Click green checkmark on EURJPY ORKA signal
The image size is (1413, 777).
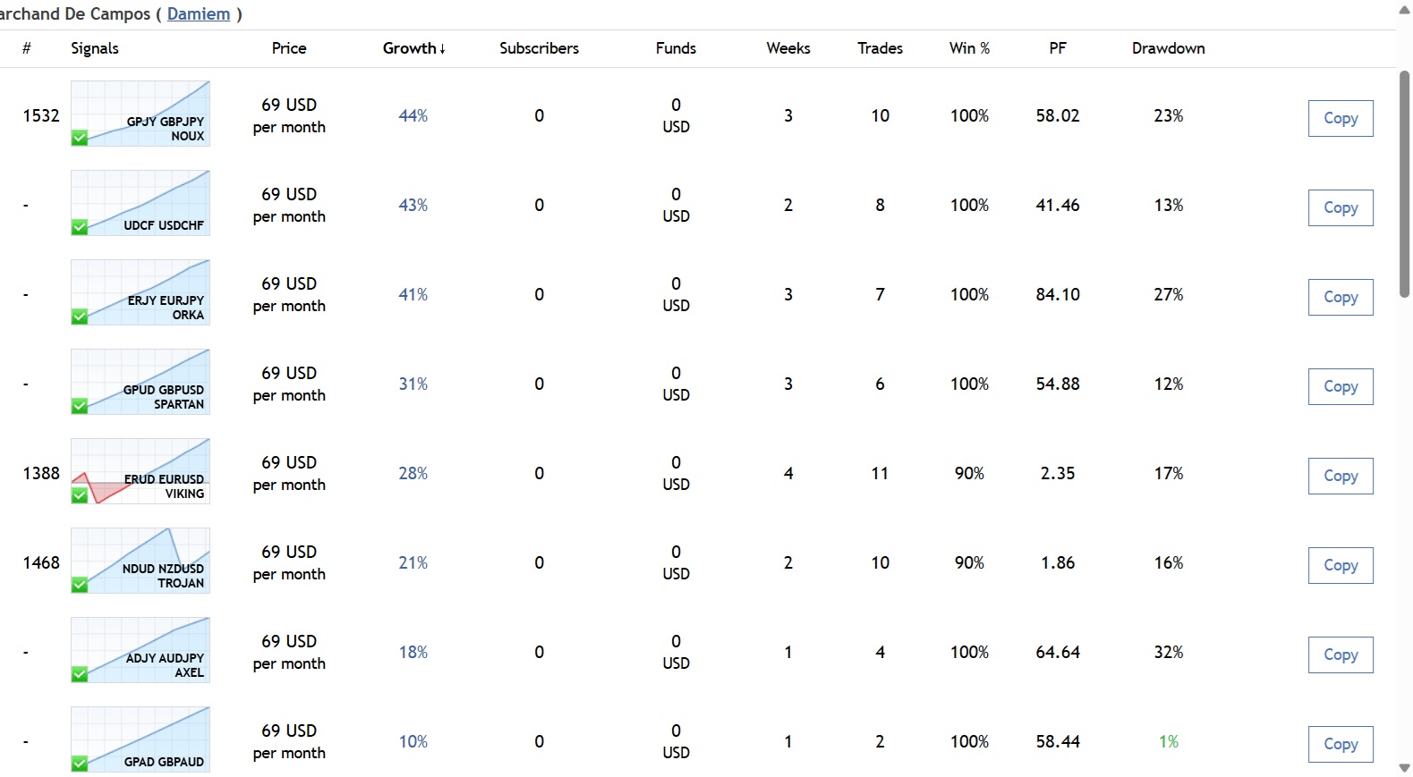(80, 317)
